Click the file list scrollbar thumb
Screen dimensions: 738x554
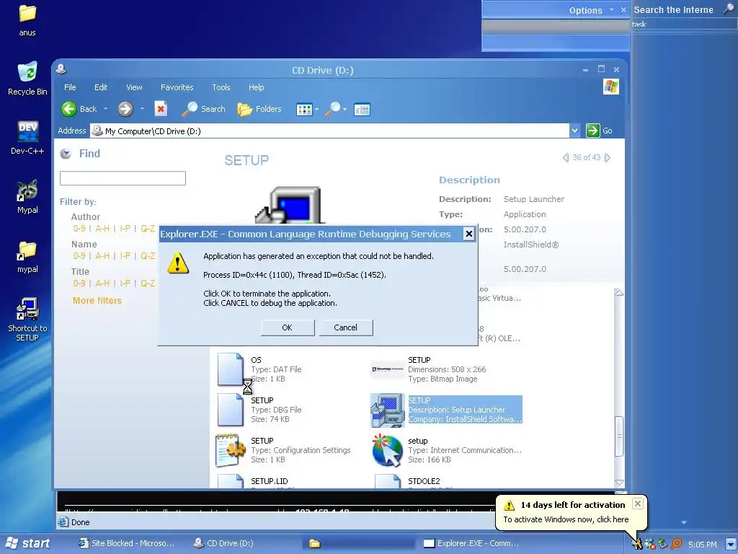pyautogui.click(x=619, y=436)
